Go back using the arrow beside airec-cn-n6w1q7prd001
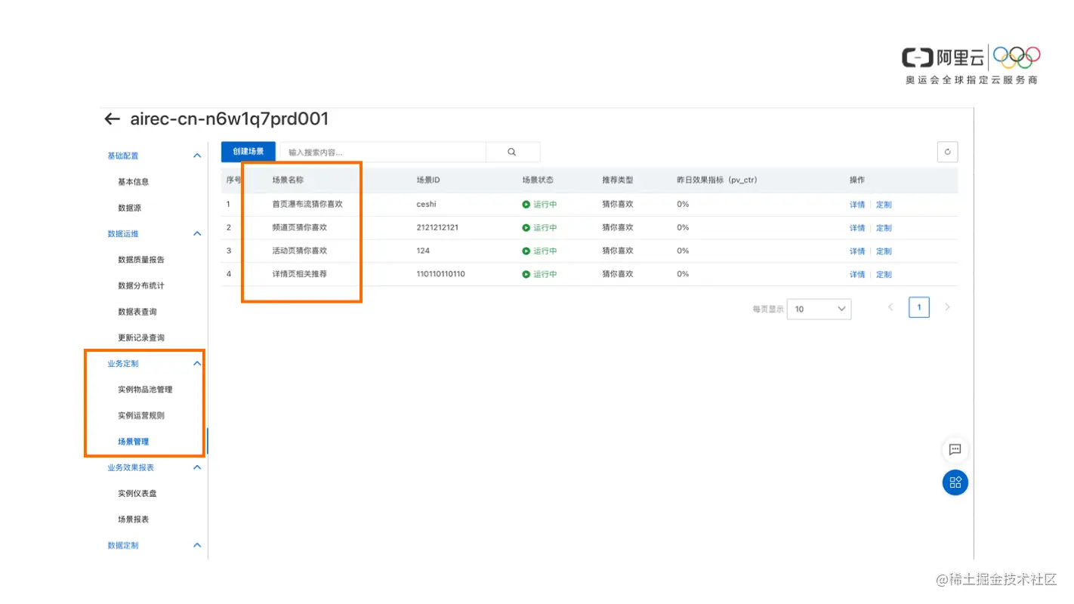The width and height of the screenshot is (1074, 604). [x=112, y=119]
